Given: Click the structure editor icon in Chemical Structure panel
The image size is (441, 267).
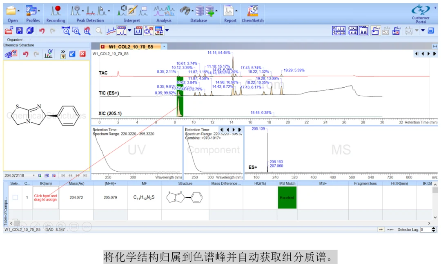Looking at the screenshot, I should point(11,54).
